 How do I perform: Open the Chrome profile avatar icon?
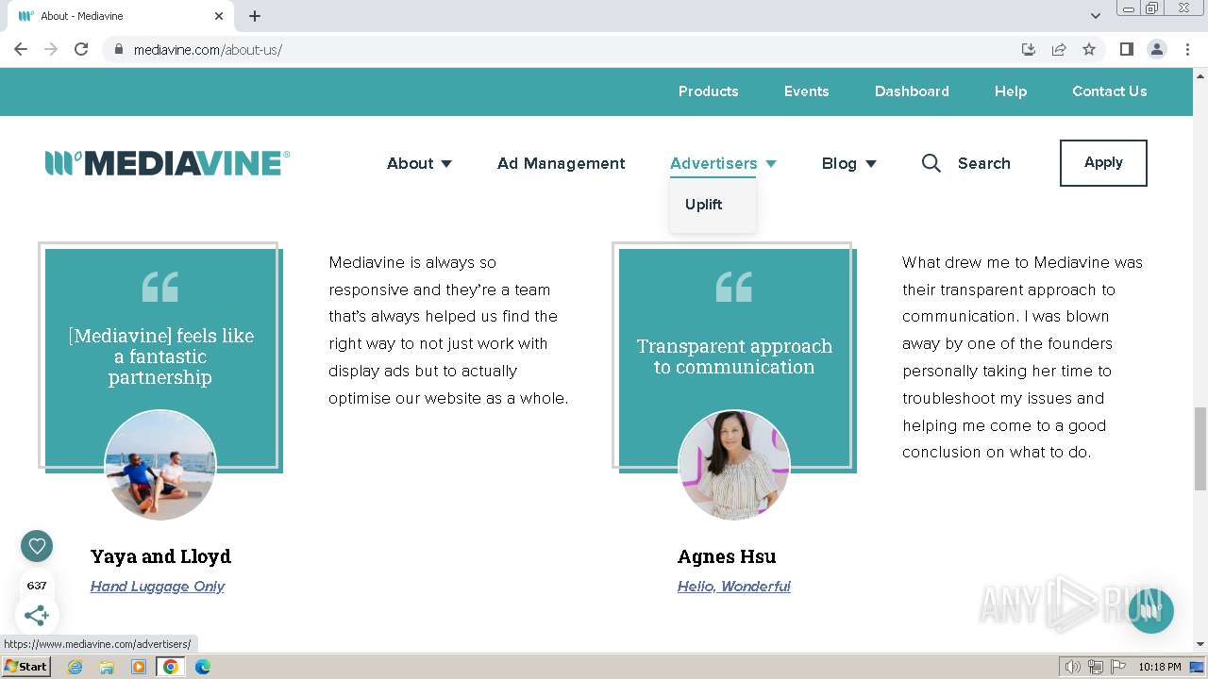click(x=1156, y=49)
